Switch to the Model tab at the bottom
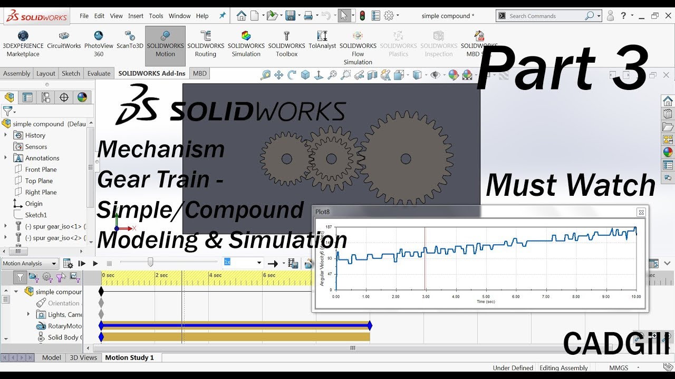Image resolution: width=675 pixels, height=379 pixels. [x=52, y=357]
